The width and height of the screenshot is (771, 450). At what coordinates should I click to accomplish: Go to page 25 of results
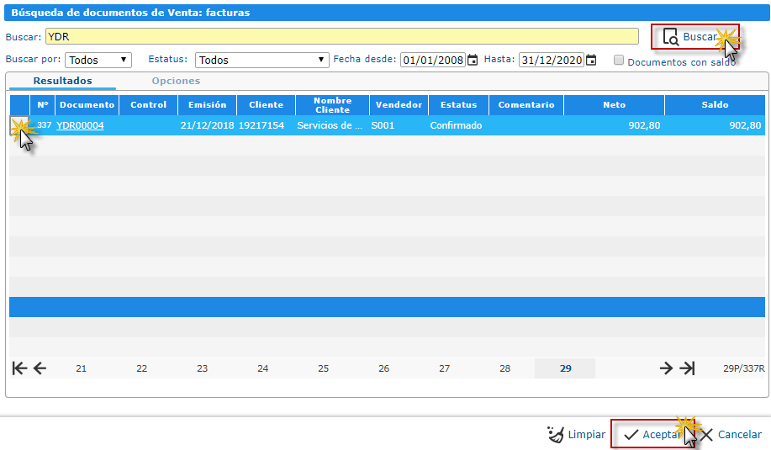(323, 368)
